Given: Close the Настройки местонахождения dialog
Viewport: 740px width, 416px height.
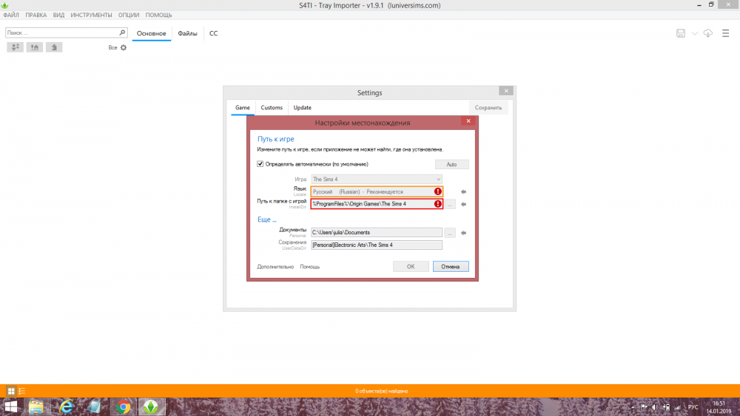Looking at the screenshot, I should click(468, 121).
